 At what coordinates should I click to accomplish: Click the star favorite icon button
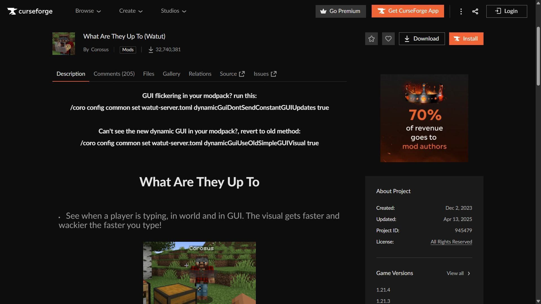coord(371,39)
